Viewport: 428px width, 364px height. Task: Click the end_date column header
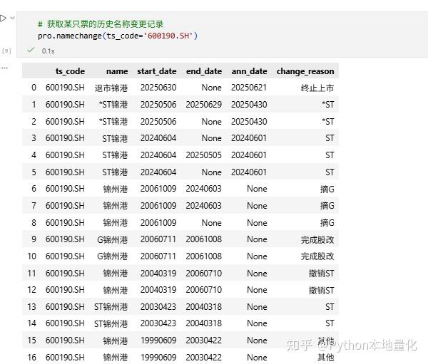(x=203, y=71)
